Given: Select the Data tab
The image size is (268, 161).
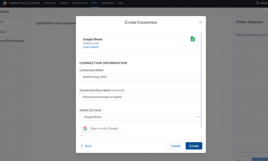Looking at the screenshot, I should pyautogui.click(x=94, y=3).
